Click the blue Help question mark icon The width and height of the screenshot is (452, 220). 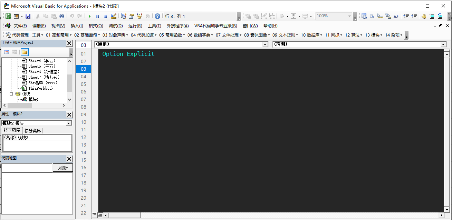(157, 16)
